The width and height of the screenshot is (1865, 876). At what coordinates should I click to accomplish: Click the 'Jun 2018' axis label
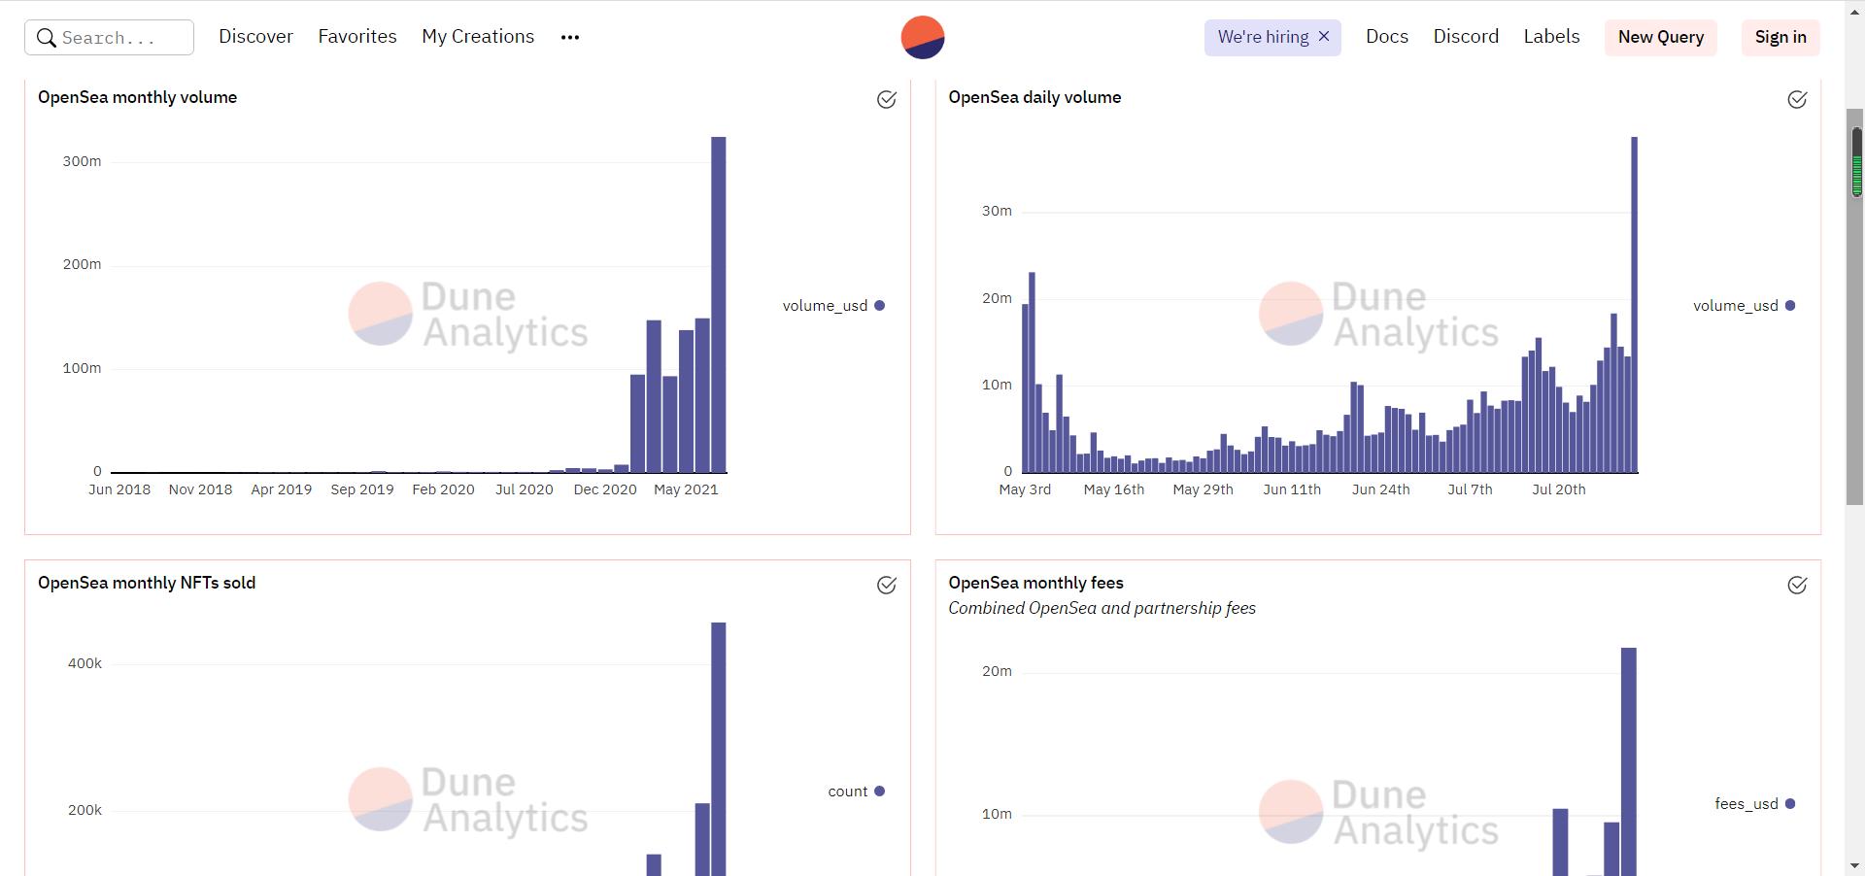coord(119,489)
